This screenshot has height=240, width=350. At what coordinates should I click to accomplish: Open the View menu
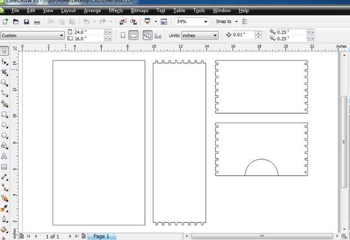pos(48,11)
